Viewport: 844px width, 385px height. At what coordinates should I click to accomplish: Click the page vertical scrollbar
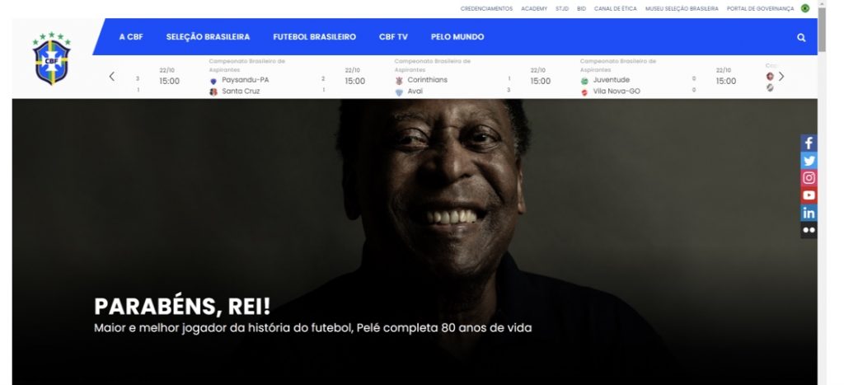coord(822,192)
